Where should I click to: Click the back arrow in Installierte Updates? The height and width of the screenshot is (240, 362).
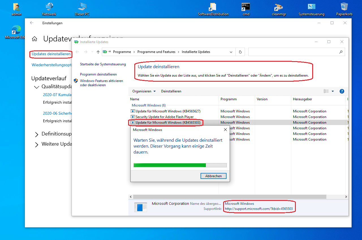coord(77,52)
